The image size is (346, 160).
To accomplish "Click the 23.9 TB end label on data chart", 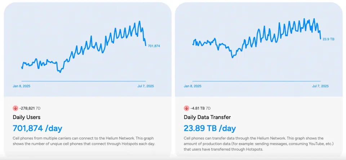I will 329,39.
